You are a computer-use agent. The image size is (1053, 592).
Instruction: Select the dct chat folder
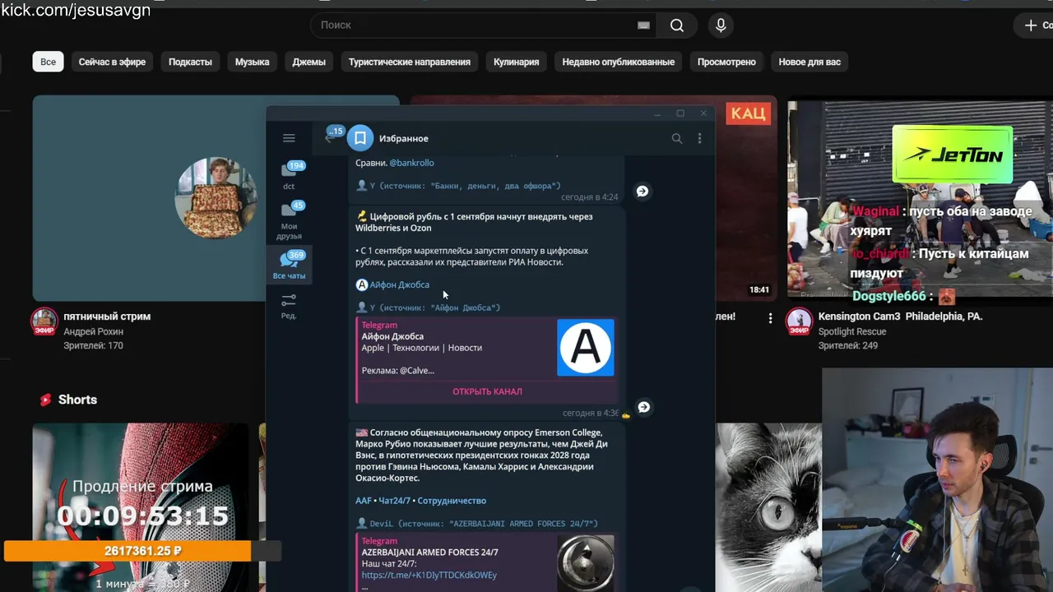(289, 175)
